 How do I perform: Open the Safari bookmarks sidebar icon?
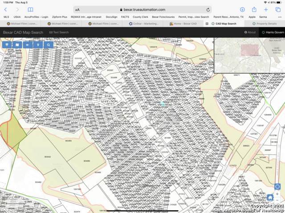pos(30,9)
